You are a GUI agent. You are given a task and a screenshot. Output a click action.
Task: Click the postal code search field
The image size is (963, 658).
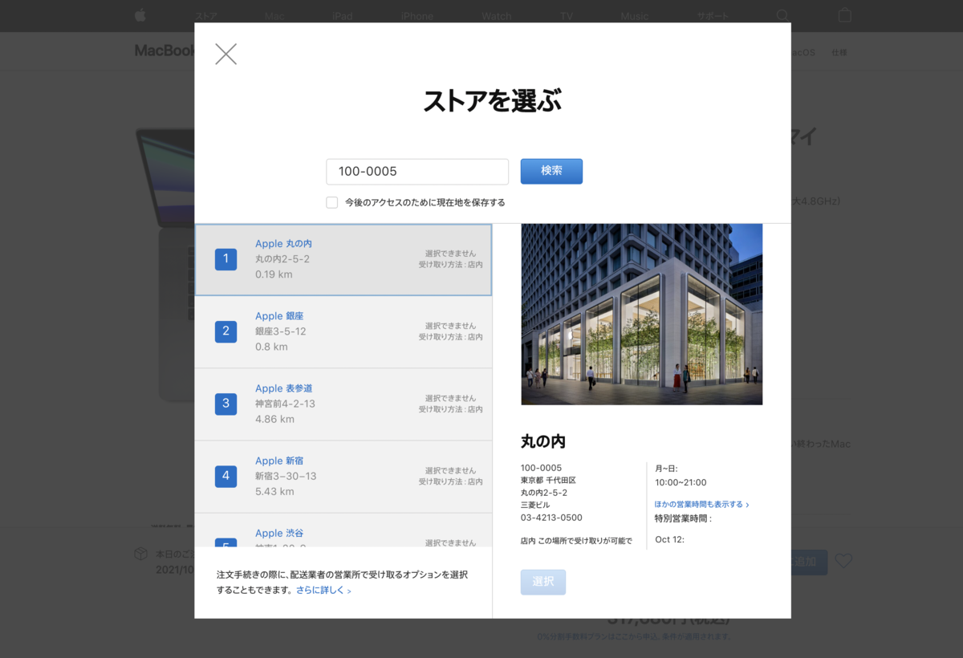(x=417, y=172)
